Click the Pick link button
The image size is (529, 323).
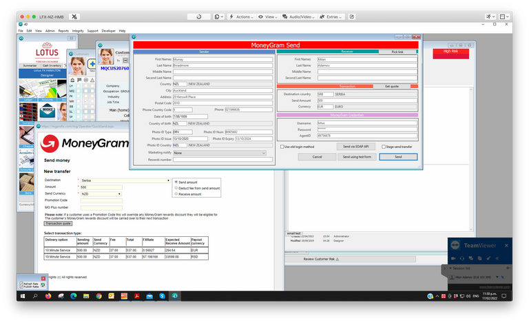(x=397, y=52)
